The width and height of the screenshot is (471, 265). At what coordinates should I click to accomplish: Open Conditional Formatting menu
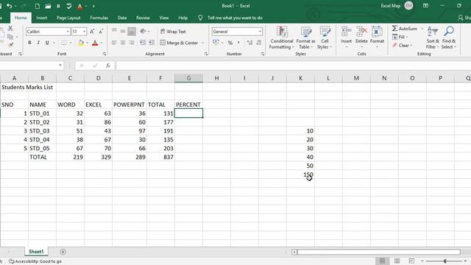tap(281, 38)
